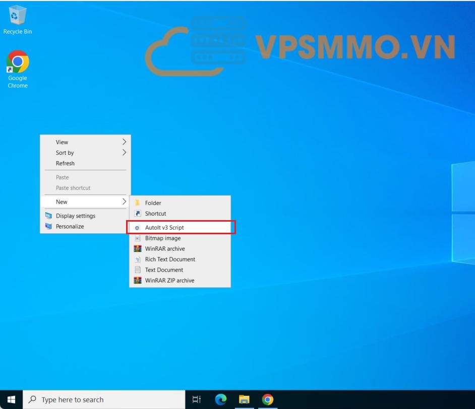Choose Refresh in the context menu

[65, 163]
